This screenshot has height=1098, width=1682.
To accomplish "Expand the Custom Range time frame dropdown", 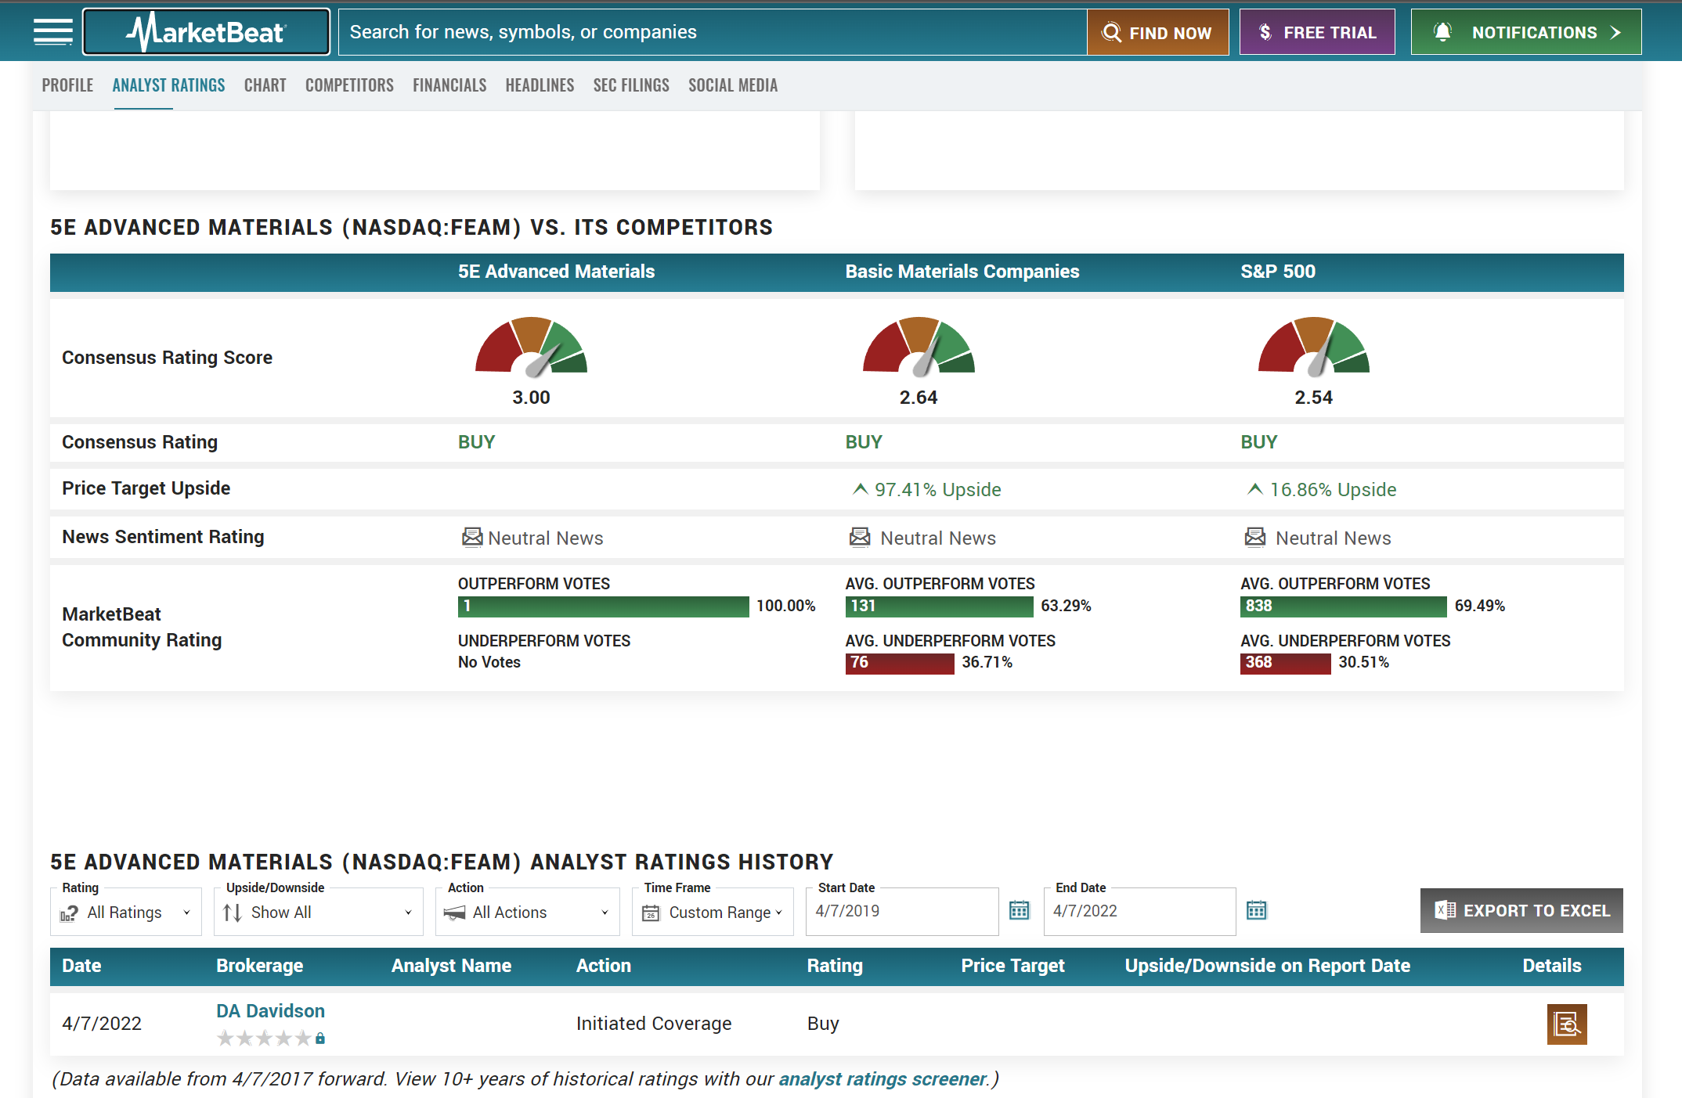I will click(713, 912).
